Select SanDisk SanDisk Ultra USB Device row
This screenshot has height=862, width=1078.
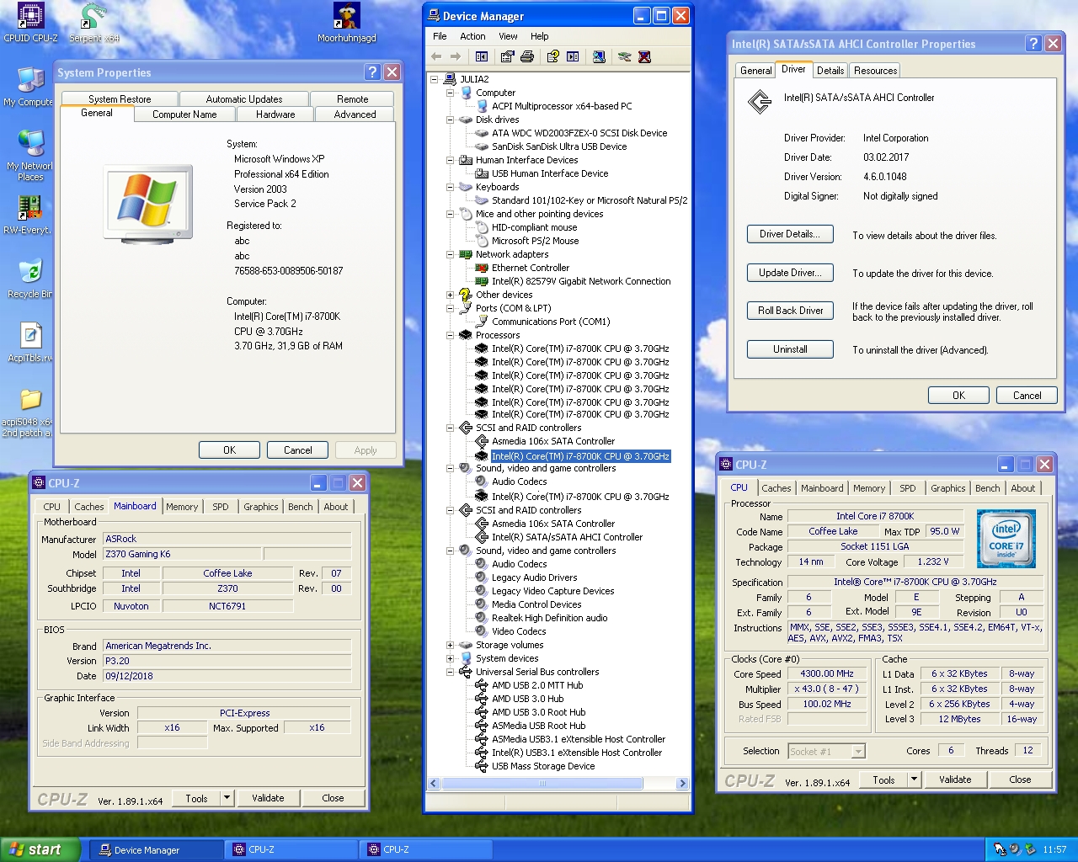559,146
